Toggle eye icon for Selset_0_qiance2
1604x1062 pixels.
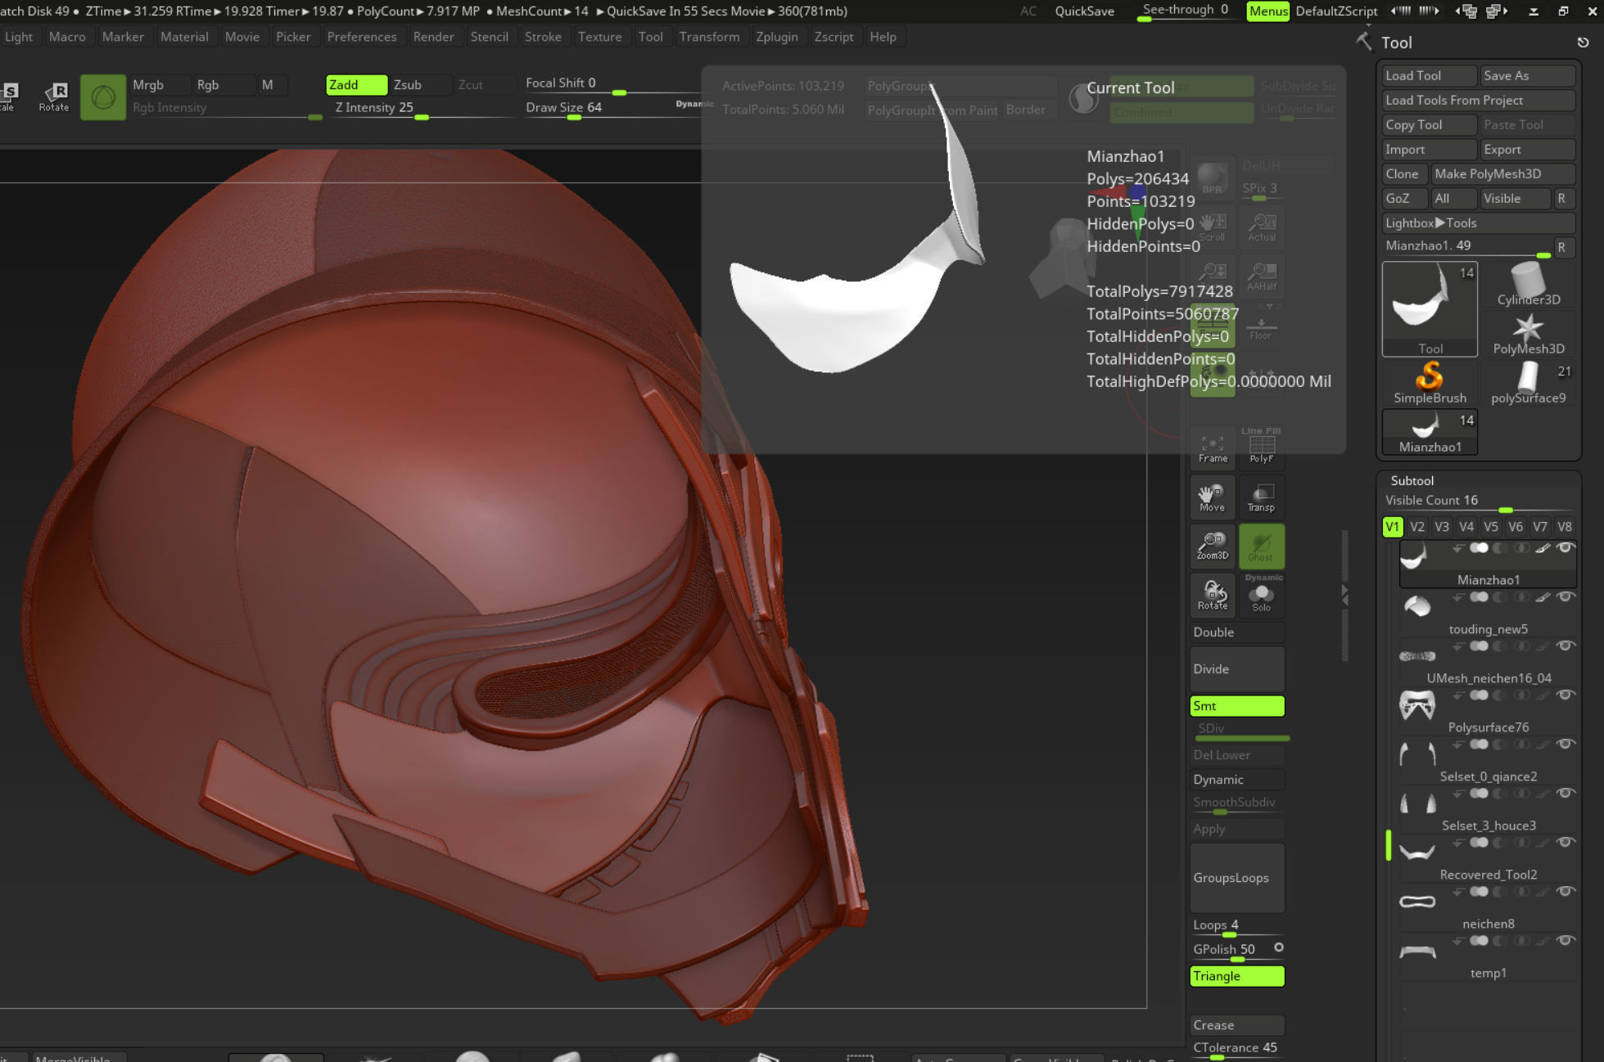point(1565,745)
